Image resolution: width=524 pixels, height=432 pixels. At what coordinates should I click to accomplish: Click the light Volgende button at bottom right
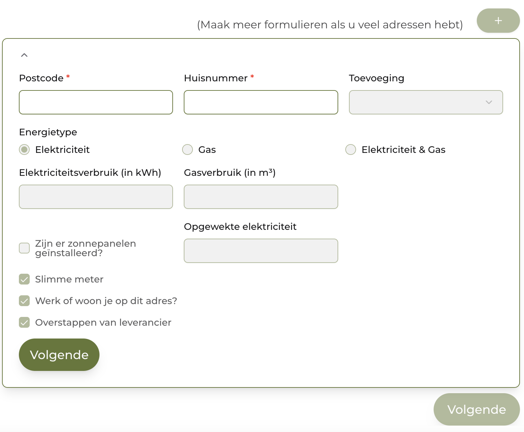pyautogui.click(x=476, y=409)
